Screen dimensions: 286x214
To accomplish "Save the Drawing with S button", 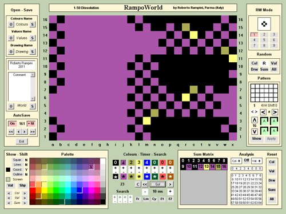I will (33, 51).
